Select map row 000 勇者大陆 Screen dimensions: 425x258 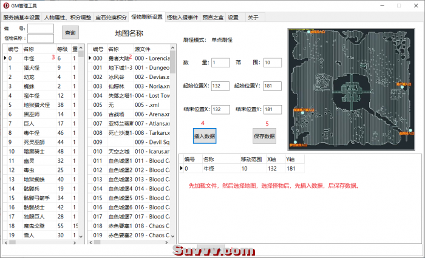pyautogui.click(x=129, y=58)
